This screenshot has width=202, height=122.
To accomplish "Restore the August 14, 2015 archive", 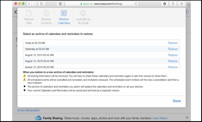I will pos(173,61).
